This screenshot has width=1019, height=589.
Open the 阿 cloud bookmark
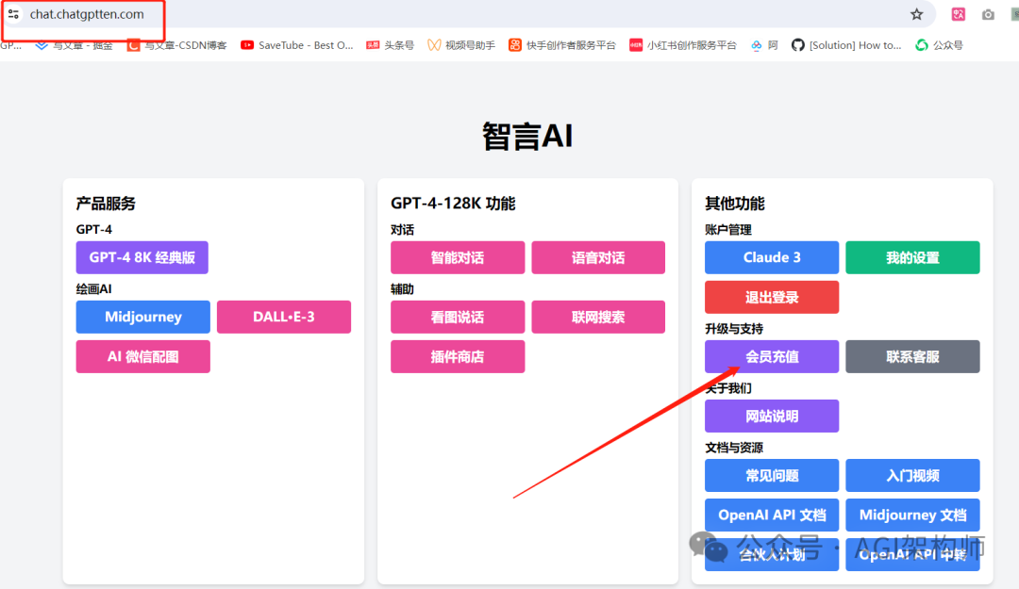click(764, 45)
